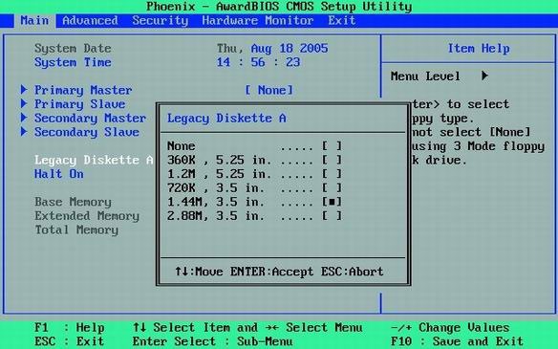Image resolution: width=558 pixels, height=349 pixels.
Task: Go to the Exit tab
Action: click(342, 21)
